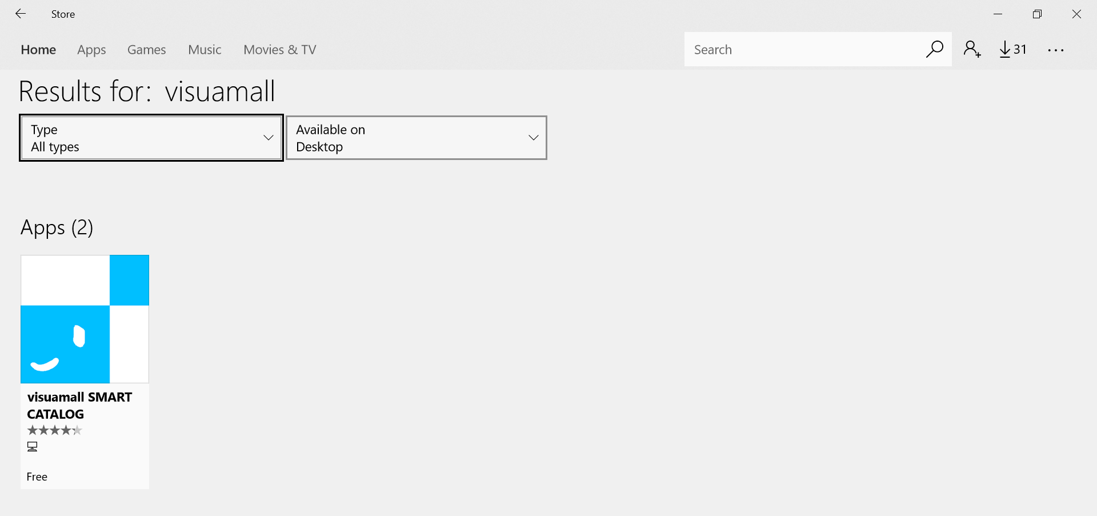Open the Movies & TV tab
The image size is (1097, 516).
pyautogui.click(x=280, y=50)
